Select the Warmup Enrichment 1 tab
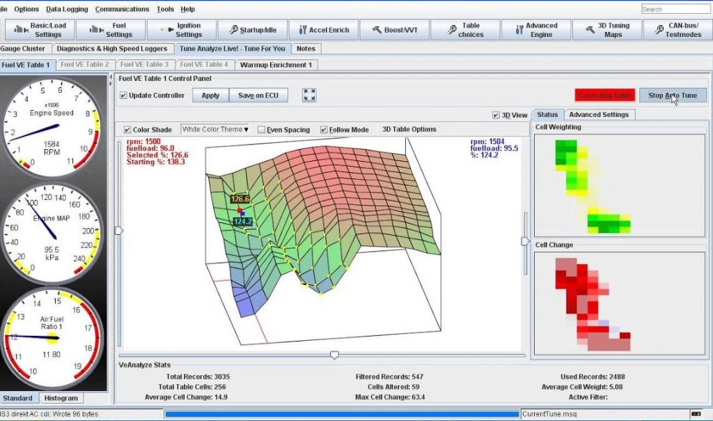 (x=276, y=65)
